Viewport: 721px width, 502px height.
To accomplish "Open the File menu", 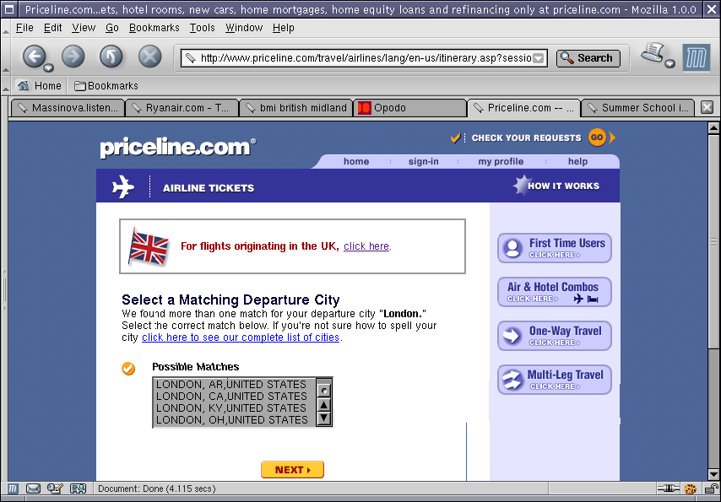I will pos(24,28).
